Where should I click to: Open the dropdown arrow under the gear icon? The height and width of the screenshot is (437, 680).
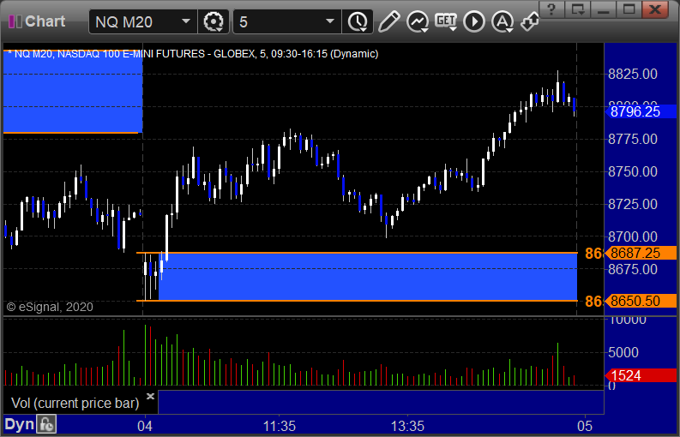click(220, 29)
